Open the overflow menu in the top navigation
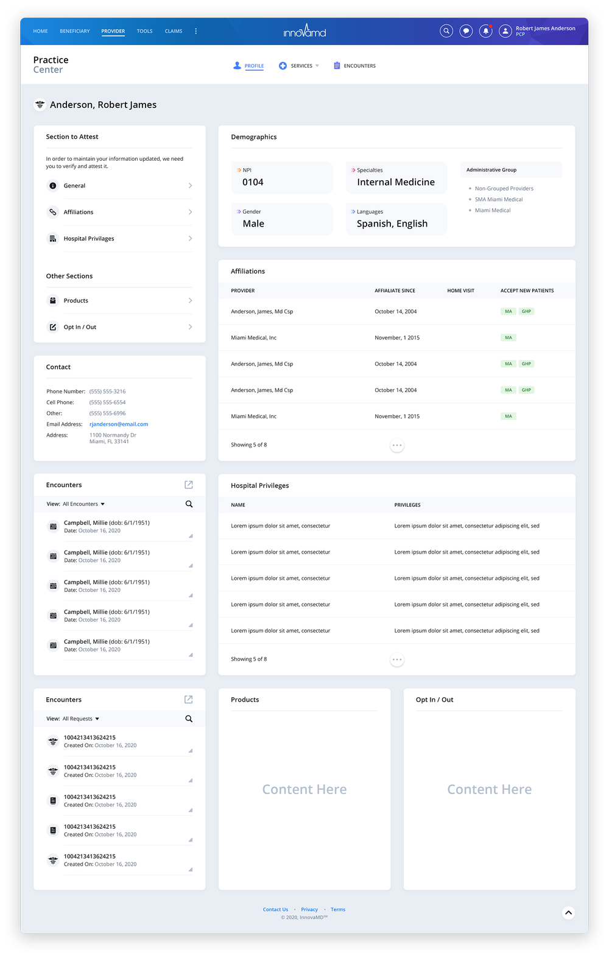The width and height of the screenshot is (609, 953). [x=195, y=30]
